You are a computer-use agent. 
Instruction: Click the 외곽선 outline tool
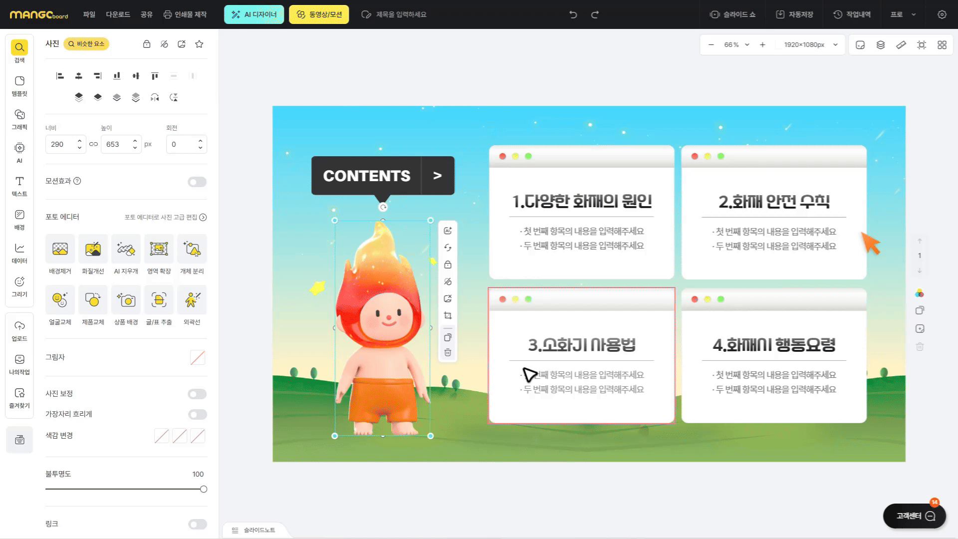click(192, 300)
